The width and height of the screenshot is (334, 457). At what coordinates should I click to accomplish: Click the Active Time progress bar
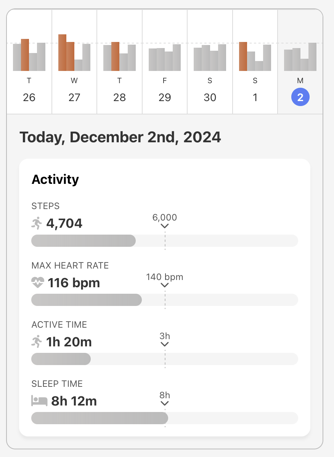pos(164,359)
